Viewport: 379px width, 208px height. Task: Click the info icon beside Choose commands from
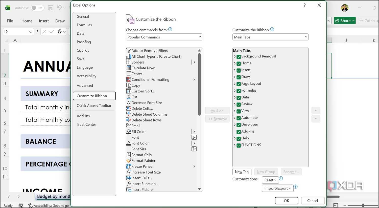[170, 29]
